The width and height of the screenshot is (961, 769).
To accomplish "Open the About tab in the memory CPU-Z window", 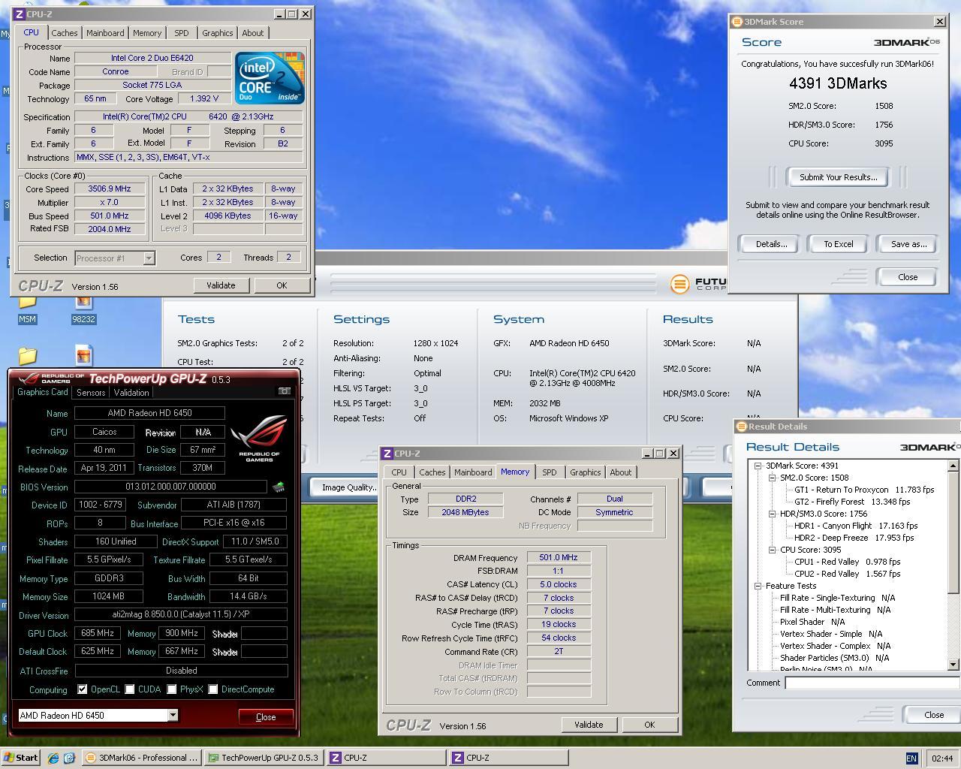I will point(620,472).
